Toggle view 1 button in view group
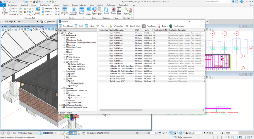The height and width of the screenshot is (139, 254). (x=44, y=133)
